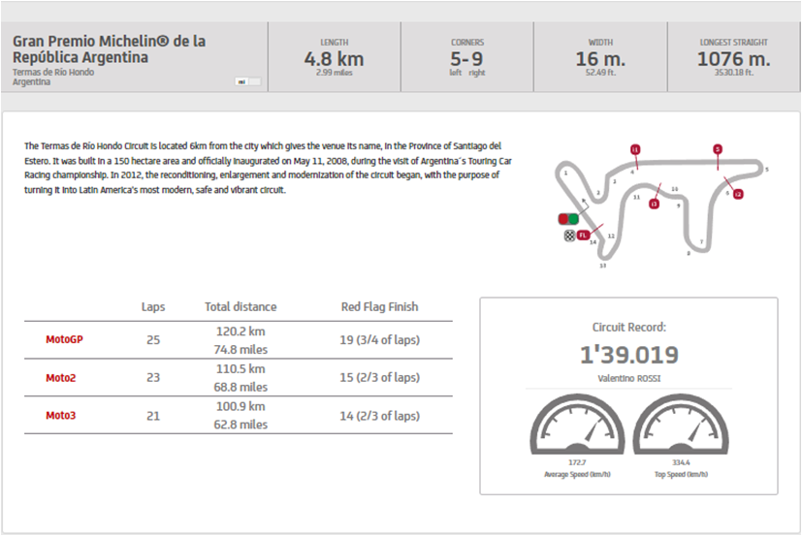
Task: Click the I2 intermediate marker on track map
Action: 738,194
